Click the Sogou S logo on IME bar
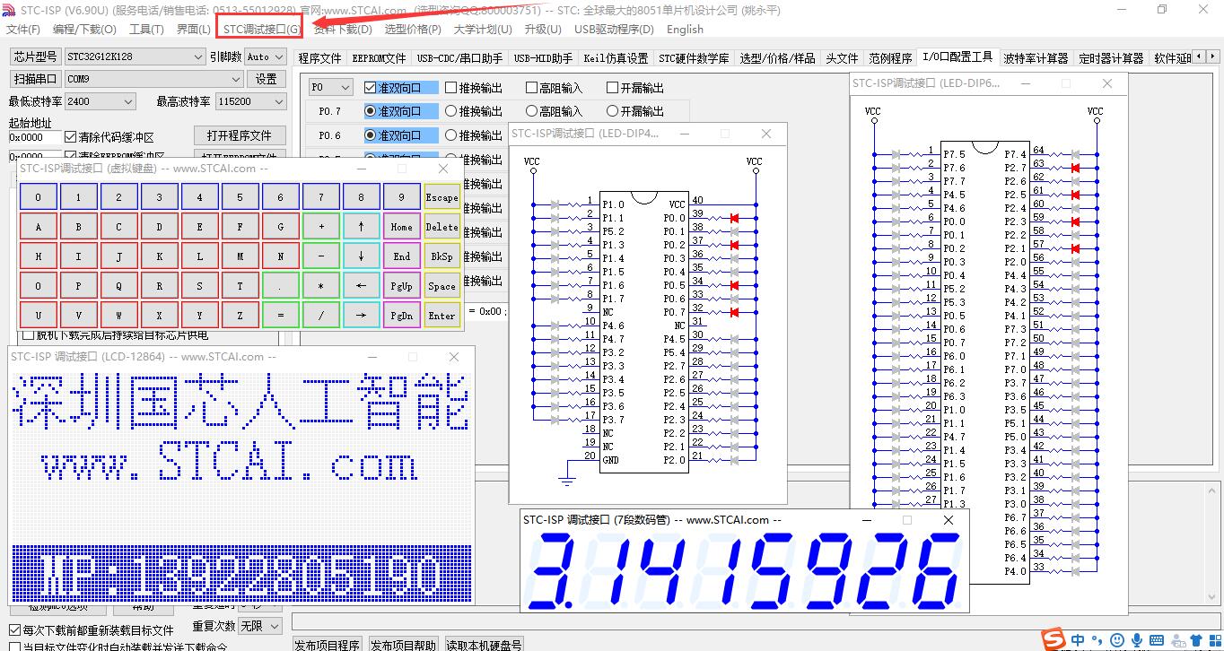The width and height of the screenshot is (1224, 651). [1054, 639]
